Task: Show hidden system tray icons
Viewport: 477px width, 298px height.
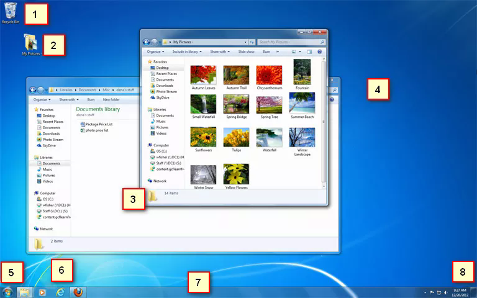Action: (x=425, y=293)
